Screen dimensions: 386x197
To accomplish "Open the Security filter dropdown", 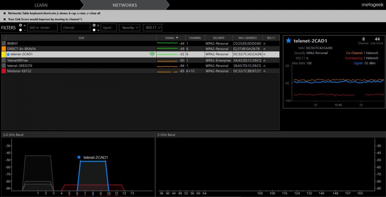I will pos(129,27).
